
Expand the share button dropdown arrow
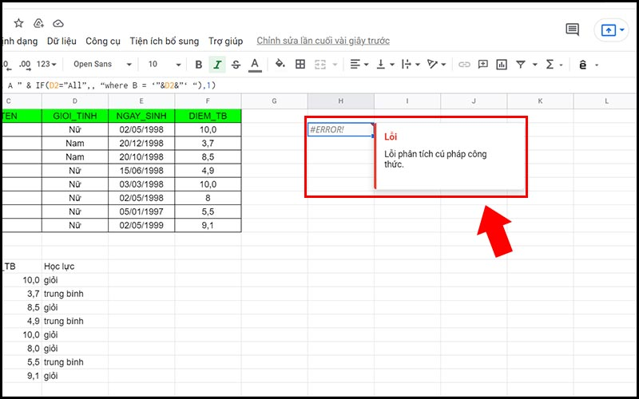[x=622, y=30]
